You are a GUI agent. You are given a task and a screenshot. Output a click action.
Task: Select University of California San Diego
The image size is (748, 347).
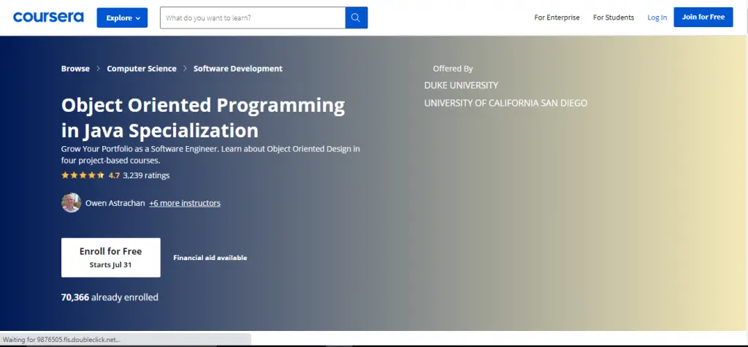click(505, 103)
